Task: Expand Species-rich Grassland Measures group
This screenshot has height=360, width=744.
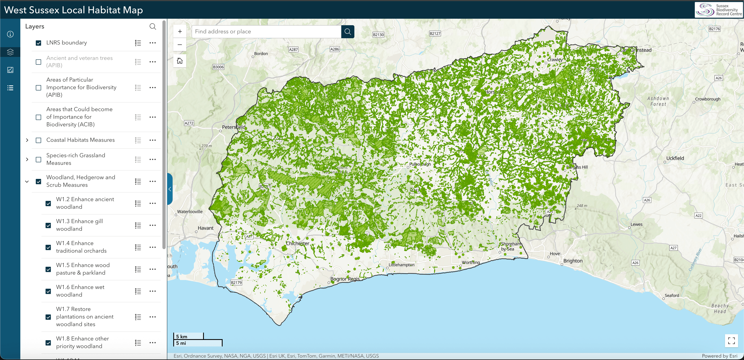Action: click(x=27, y=159)
